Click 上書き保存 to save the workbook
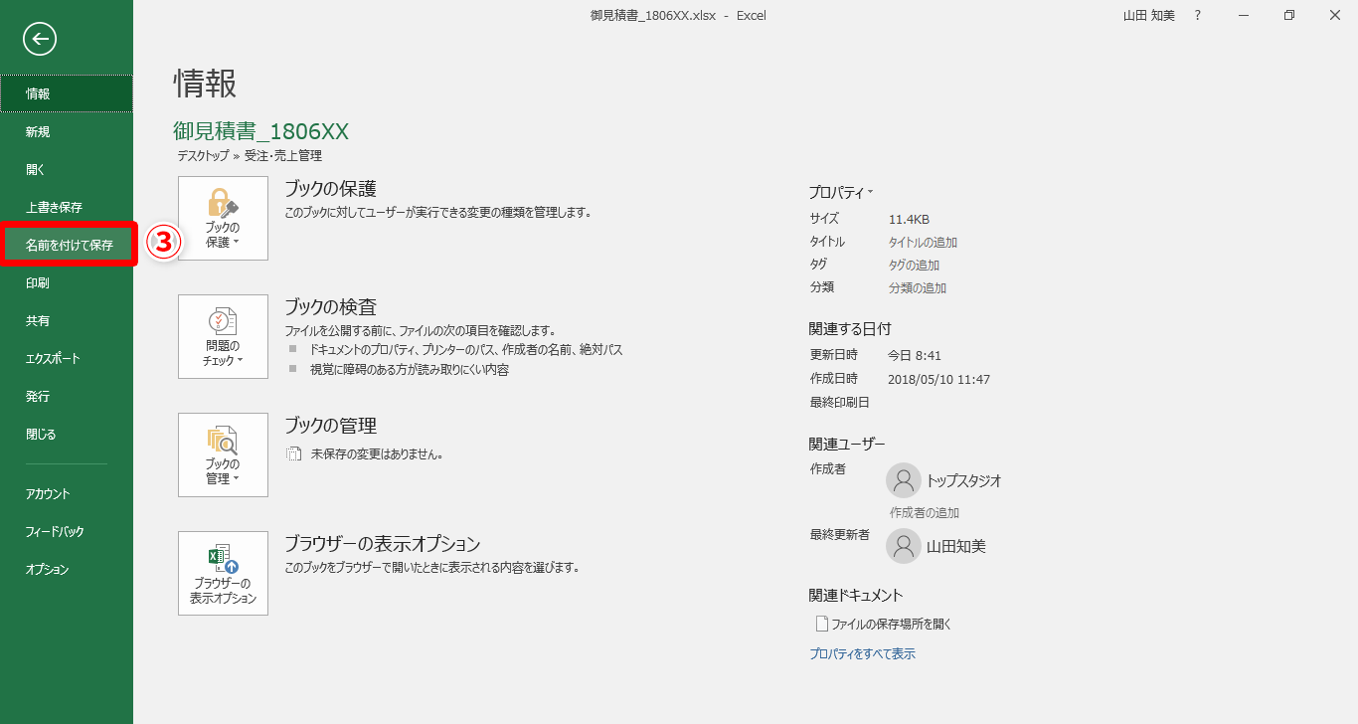This screenshot has height=724, width=1358. tap(67, 207)
